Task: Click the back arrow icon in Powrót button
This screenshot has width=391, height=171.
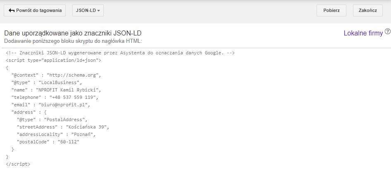Action: click(11, 11)
